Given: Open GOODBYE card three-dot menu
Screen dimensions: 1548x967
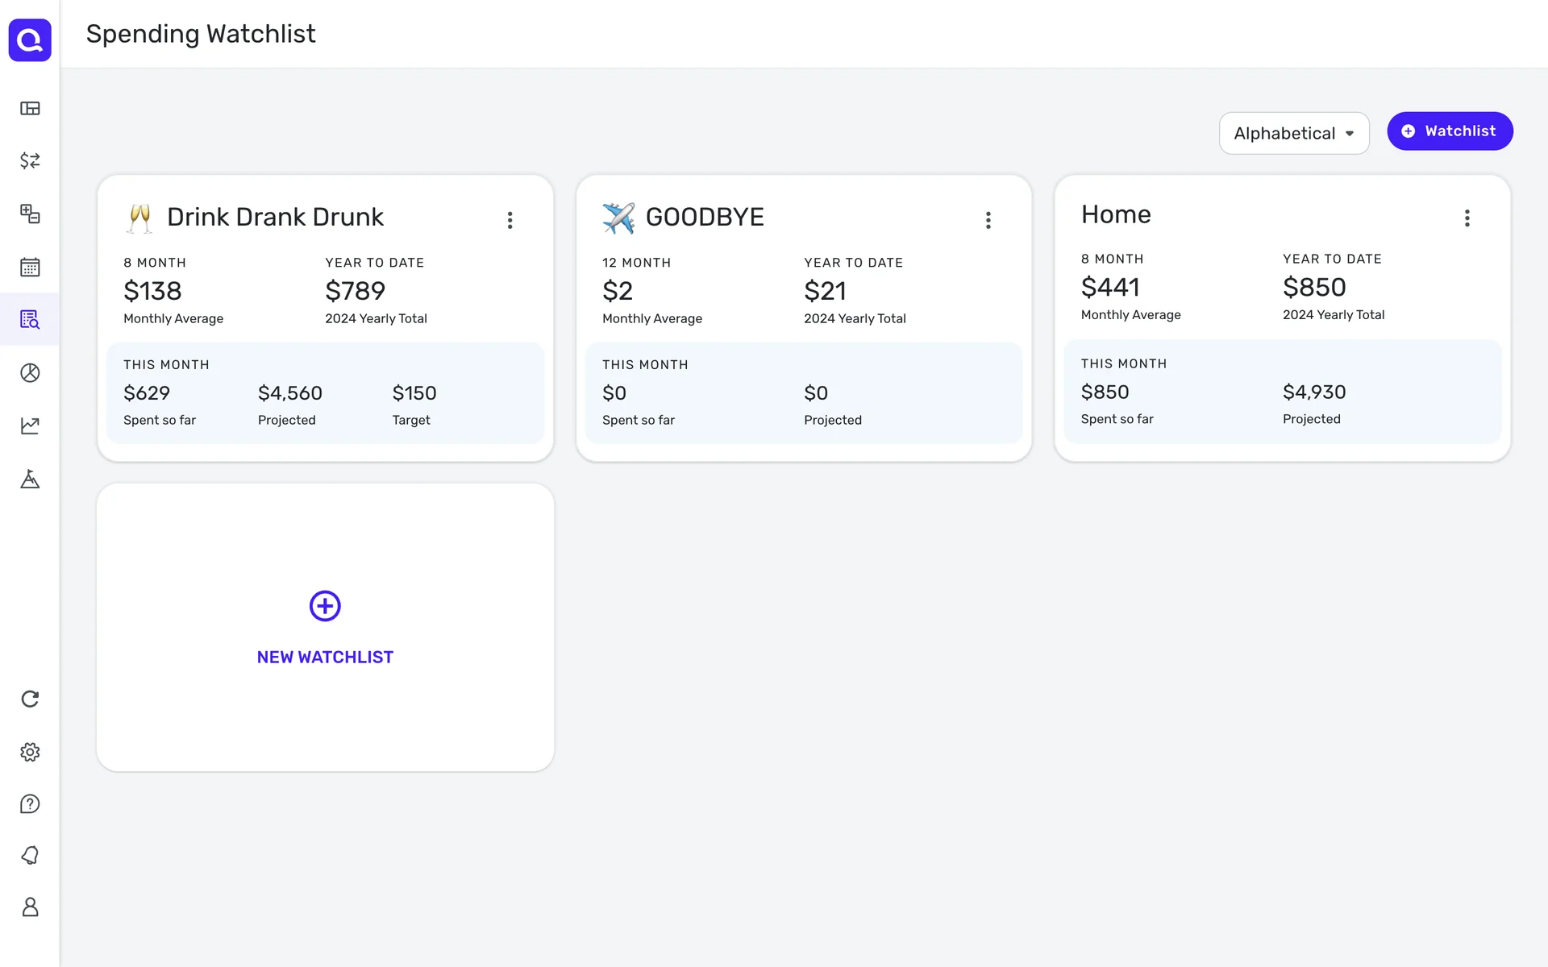Looking at the screenshot, I should (988, 220).
